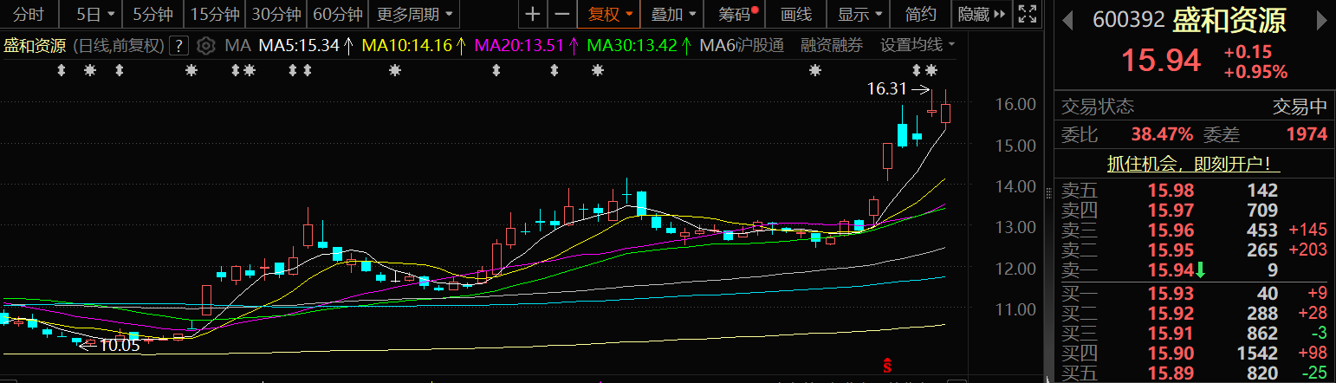Toggle the 画线 drawing tools
Image resolution: width=1336 pixels, height=383 pixels.
coord(795,14)
